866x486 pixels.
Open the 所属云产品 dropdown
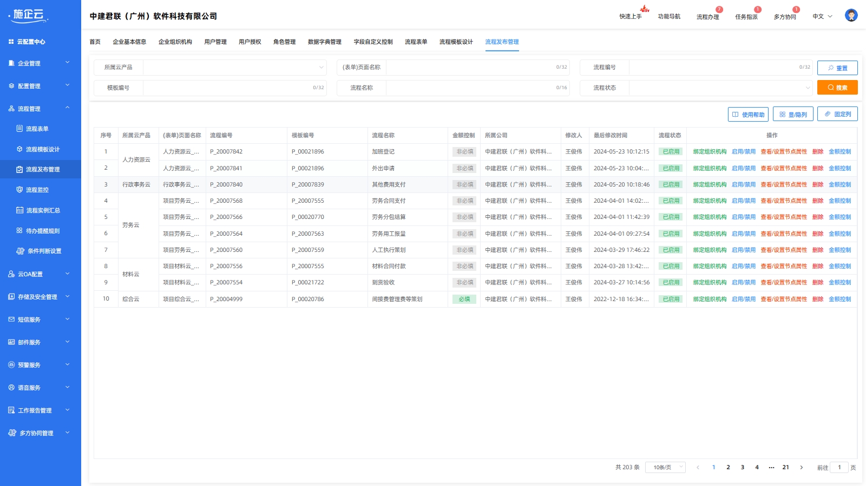click(234, 68)
